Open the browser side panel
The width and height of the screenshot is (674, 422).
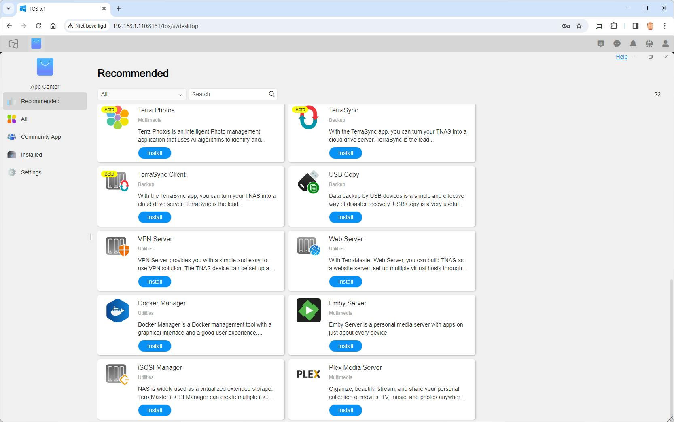point(635,26)
